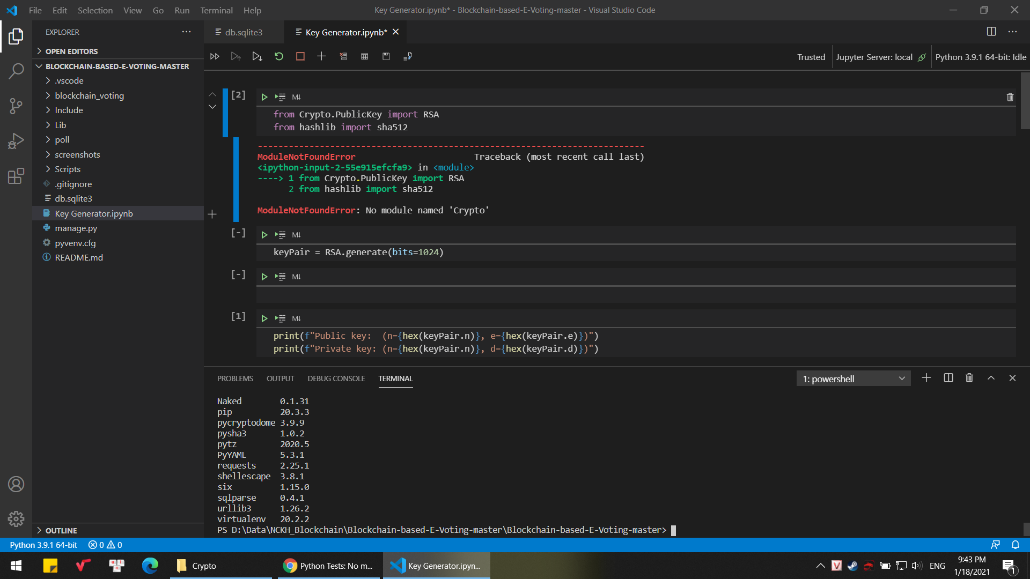Toggle visibility of cell [-] code block
This screenshot has width=1030, height=579.
point(238,233)
